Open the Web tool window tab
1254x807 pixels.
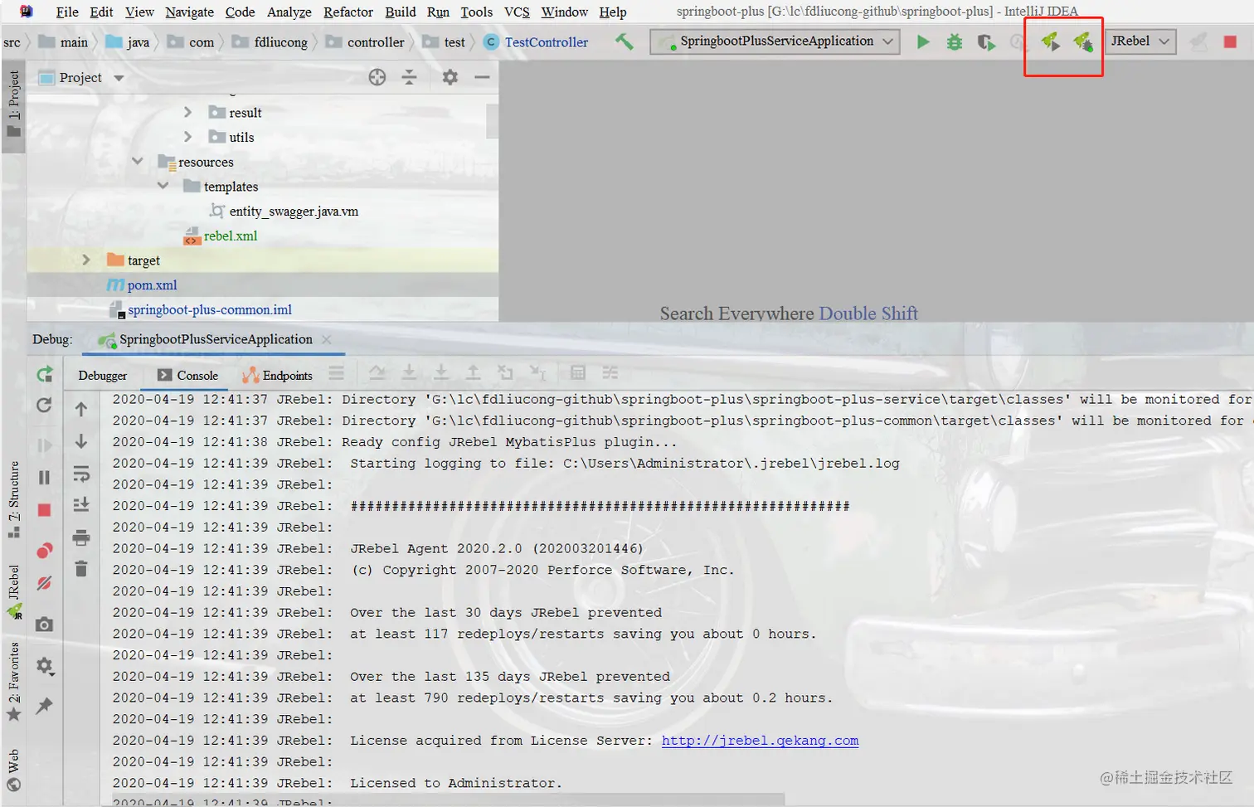click(x=13, y=771)
